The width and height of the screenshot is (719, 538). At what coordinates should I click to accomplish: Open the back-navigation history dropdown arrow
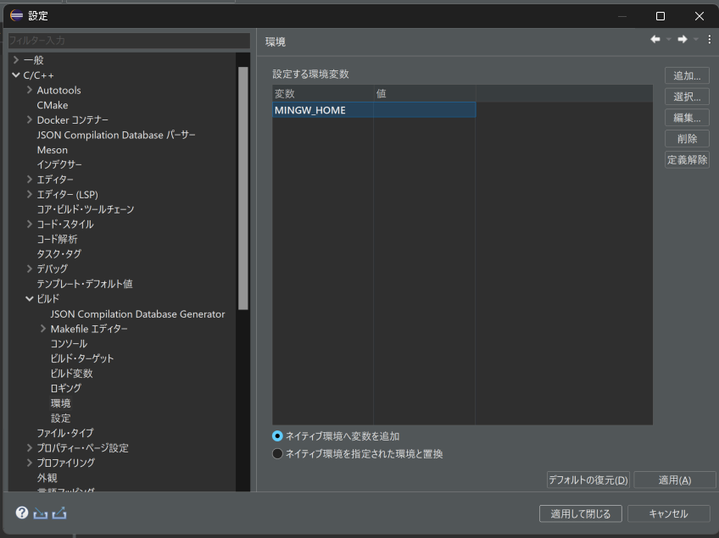[x=668, y=39]
